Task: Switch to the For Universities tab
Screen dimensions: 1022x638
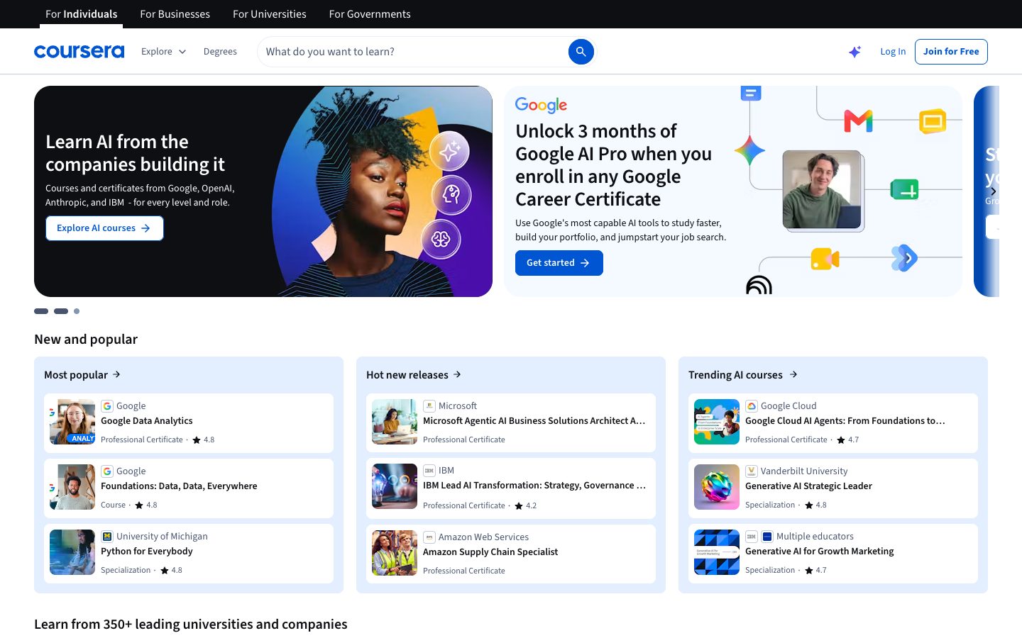Action: coord(270,14)
